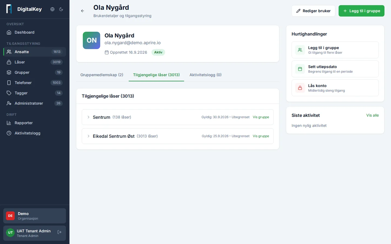The image size is (391, 244).
Task: Open Tagger via its tag icon
Action: 9,93
